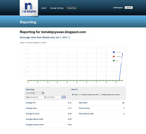Select the Widget Impressions Views radio button
The width and height of the screenshot is (146, 134).
[x=101, y=95]
